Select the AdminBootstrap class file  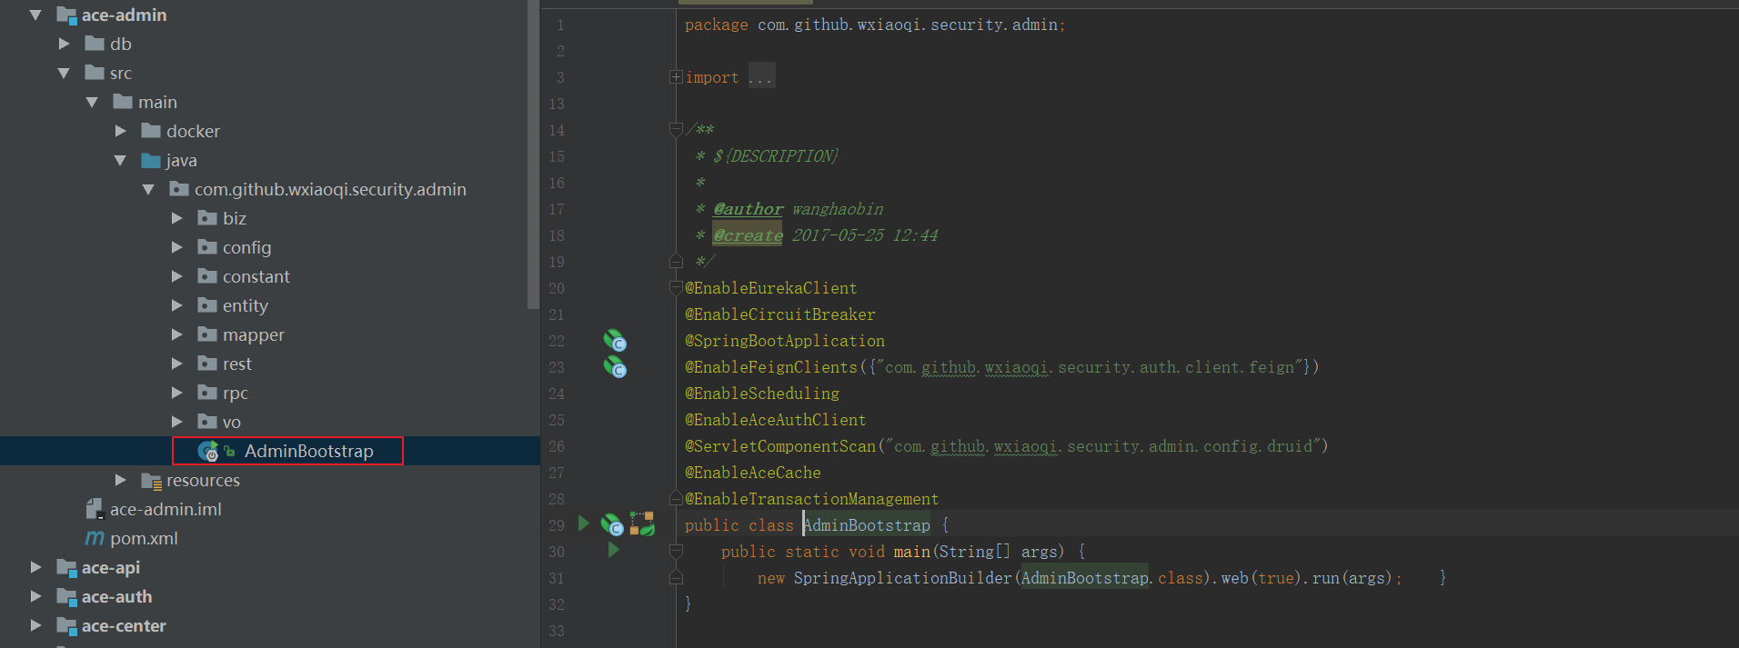pos(308,451)
